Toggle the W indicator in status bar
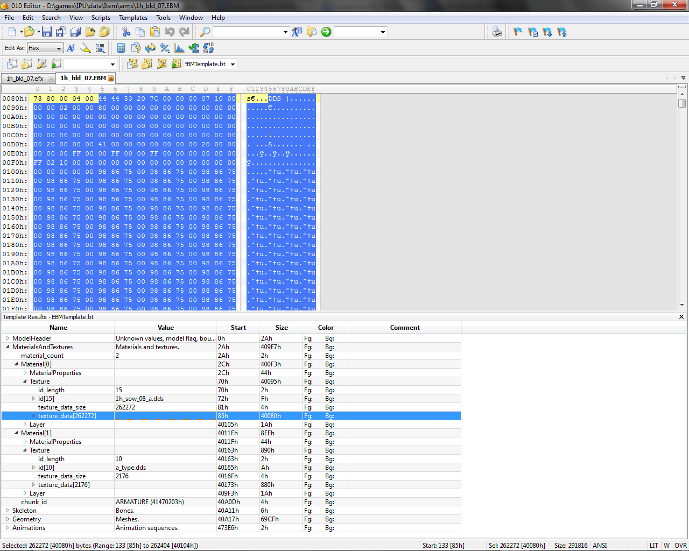 click(x=666, y=545)
